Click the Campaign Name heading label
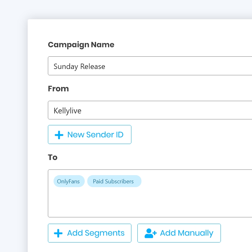This screenshot has width=252, height=252. pyautogui.click(x=81, y=45)
